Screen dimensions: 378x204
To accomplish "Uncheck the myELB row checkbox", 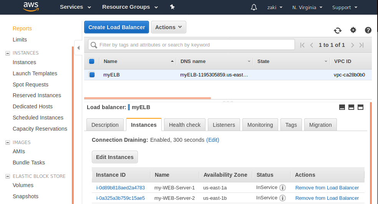I will [92, 75].
